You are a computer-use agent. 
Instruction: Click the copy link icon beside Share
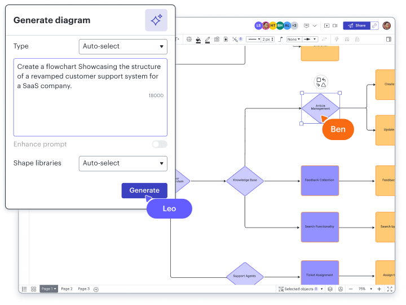pos(374,25)
